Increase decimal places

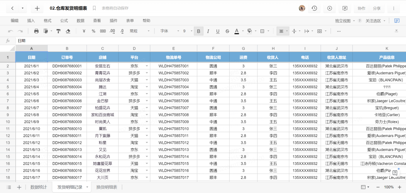click(x=112, y=31)
